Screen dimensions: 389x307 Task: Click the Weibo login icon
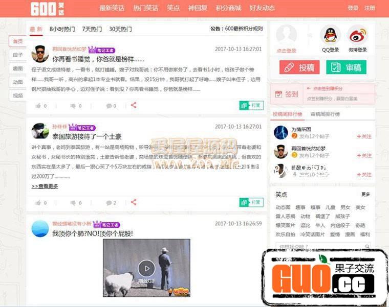pos(358,35)
